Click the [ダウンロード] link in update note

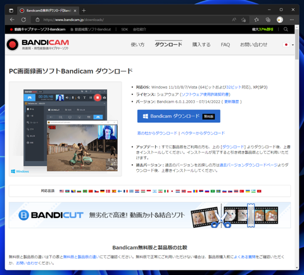[233, 147]
